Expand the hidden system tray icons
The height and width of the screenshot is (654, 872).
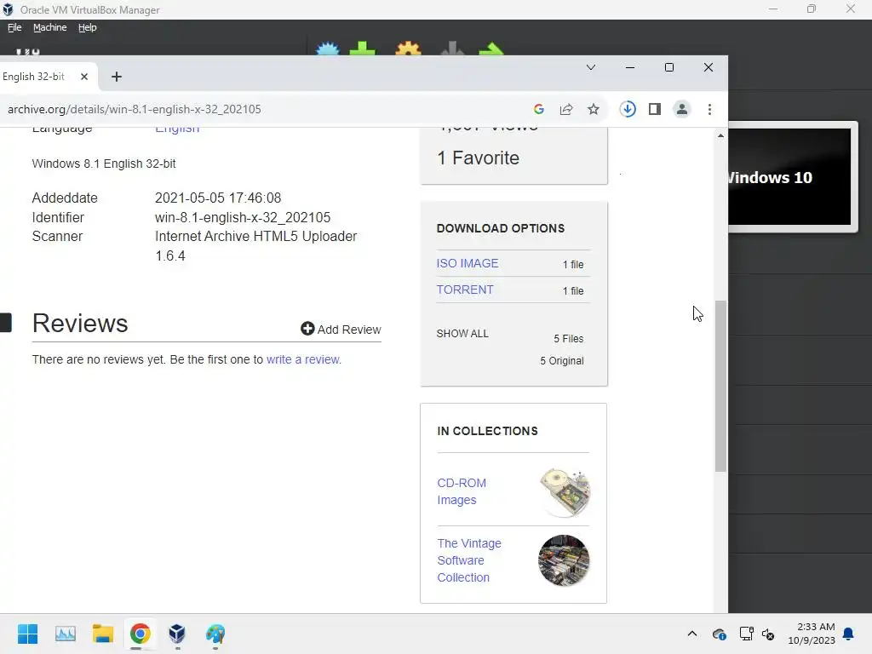tap(692, 634)
